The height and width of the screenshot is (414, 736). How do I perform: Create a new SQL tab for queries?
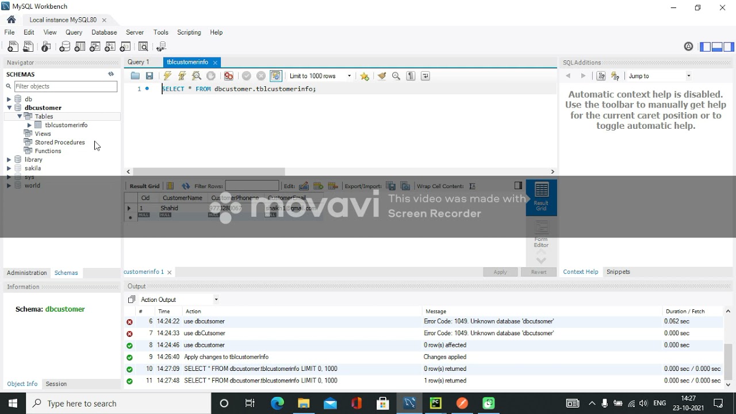coord(12,47)
